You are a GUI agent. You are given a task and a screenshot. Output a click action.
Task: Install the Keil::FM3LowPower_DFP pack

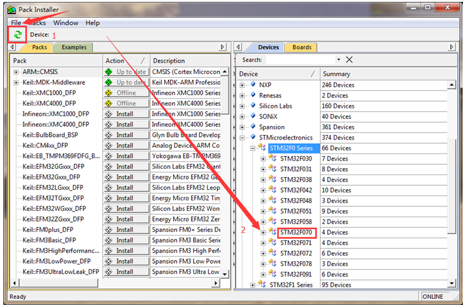(x=126, y=262)
